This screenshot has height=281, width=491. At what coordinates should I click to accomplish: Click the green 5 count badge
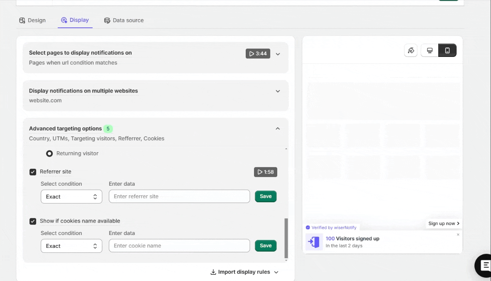tap(108, 129)
